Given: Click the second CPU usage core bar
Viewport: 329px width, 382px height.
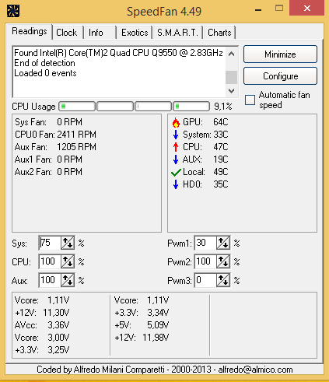Looking at the screenshot, I should coord(115,107).
